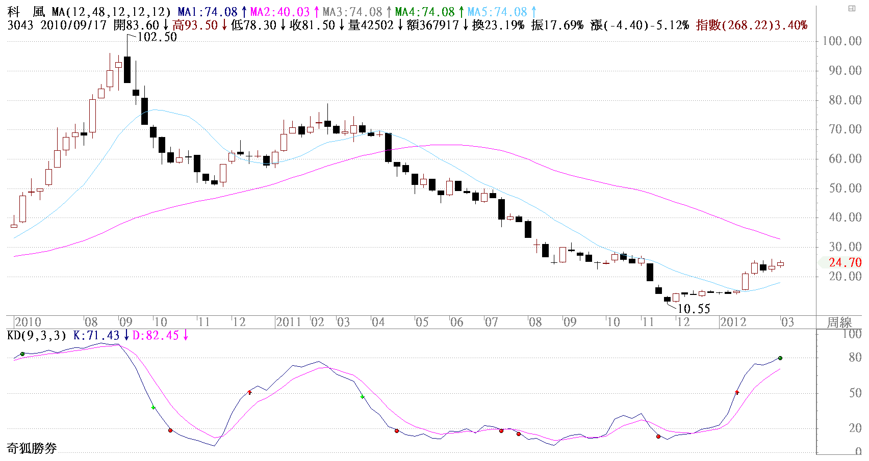Click the MA(12,48,12,12,12) indicator parameters
The height and width of the screenshot is (461, 869).
111,12
